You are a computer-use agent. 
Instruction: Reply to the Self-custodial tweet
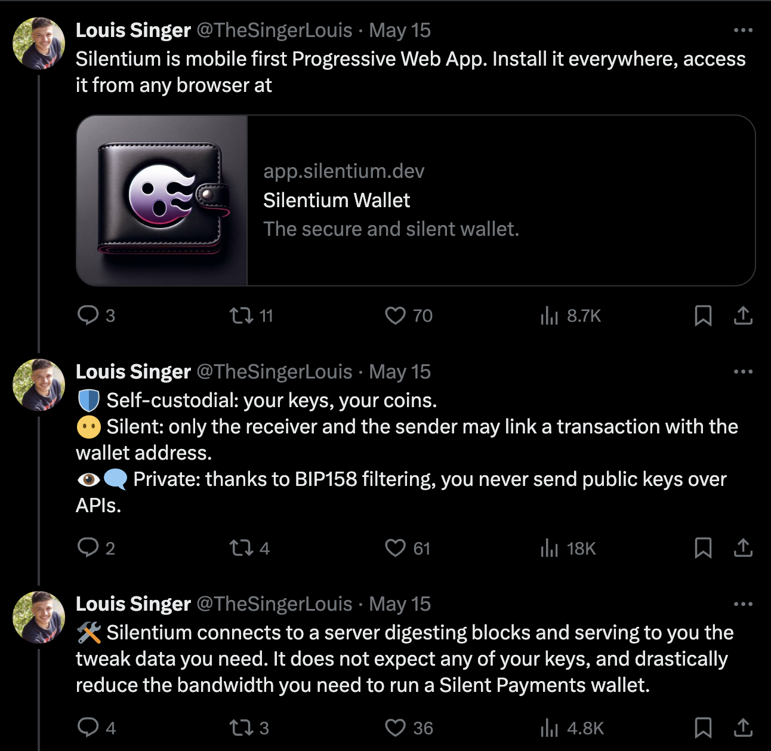[88, 547]
